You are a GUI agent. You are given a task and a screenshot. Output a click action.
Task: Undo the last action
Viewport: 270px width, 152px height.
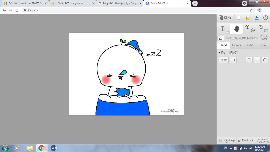click(261, 27)
